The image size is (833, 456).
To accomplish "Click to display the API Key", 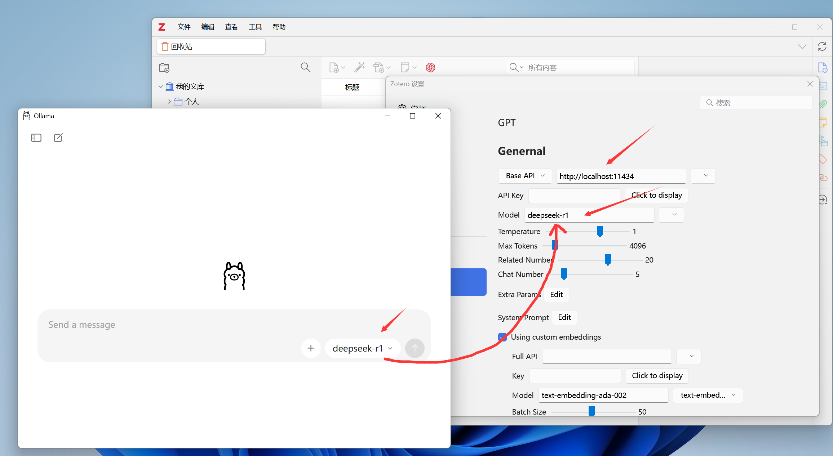I will (x=656, y=195).
